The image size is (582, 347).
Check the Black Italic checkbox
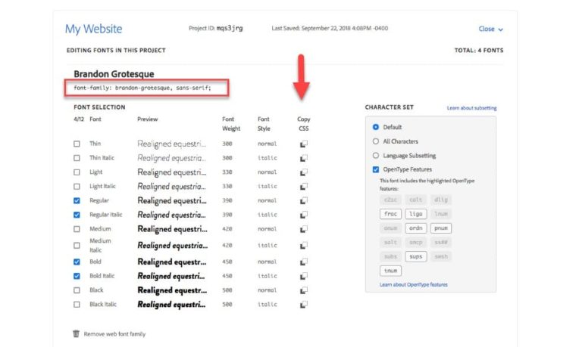[77, 305]
